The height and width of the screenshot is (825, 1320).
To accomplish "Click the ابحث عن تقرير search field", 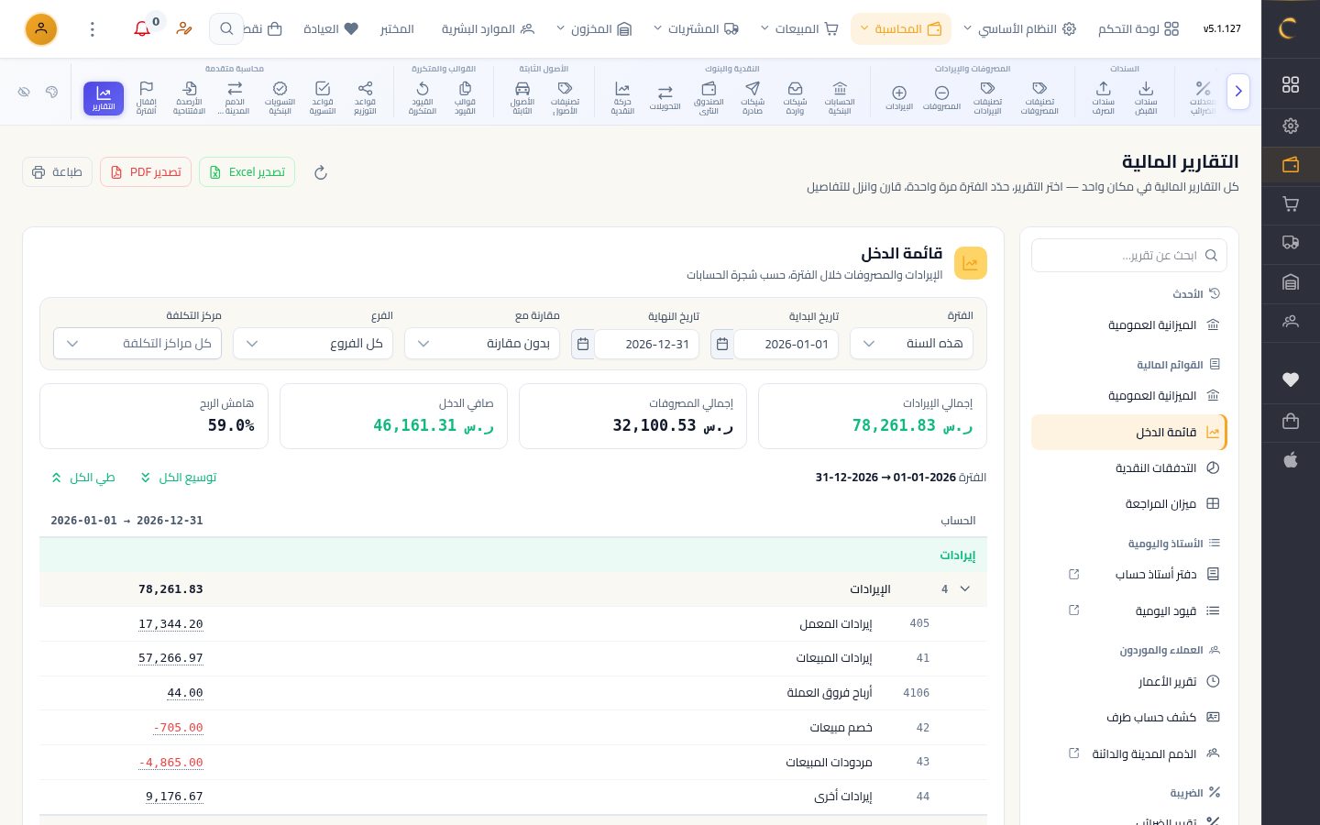I will 1129,256.
